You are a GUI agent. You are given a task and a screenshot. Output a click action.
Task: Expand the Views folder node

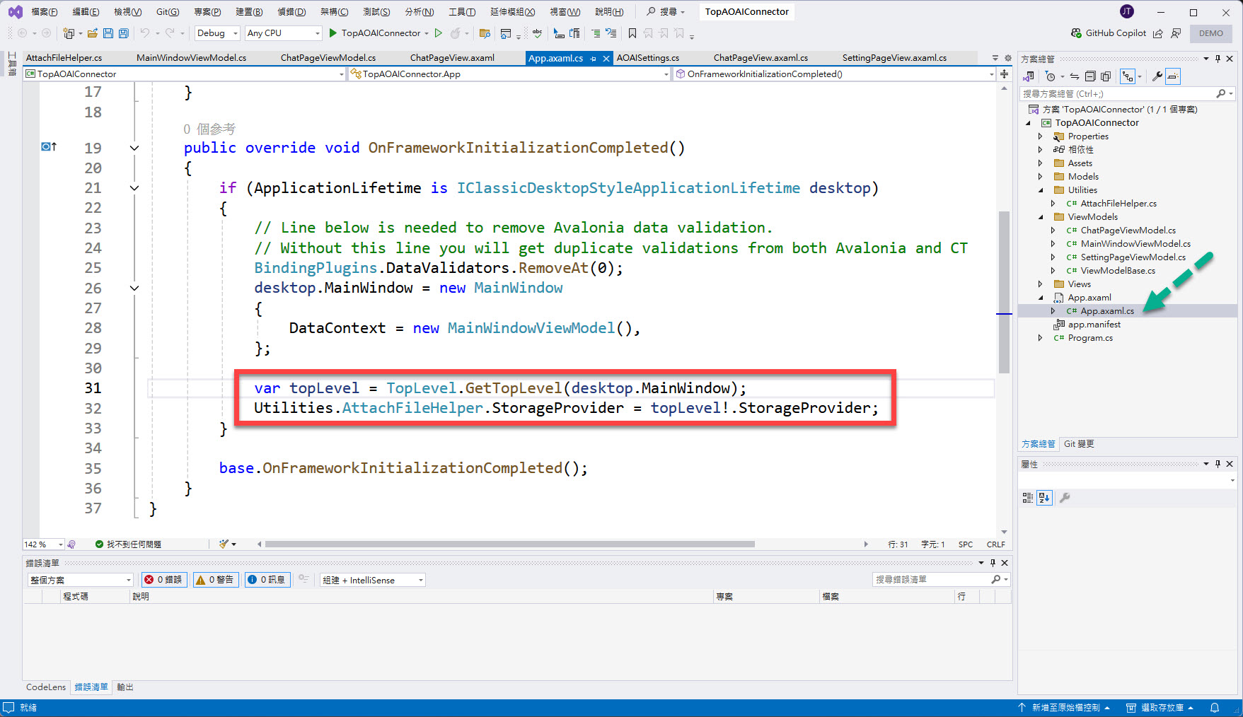(1040, 284)
